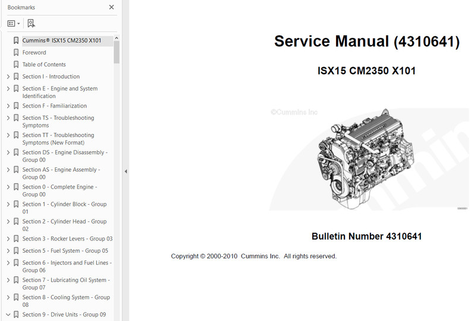Select Section I - Introduction bookmark text
The width and height of the screenshot is (475, 321).
click(x=51, y=77)
